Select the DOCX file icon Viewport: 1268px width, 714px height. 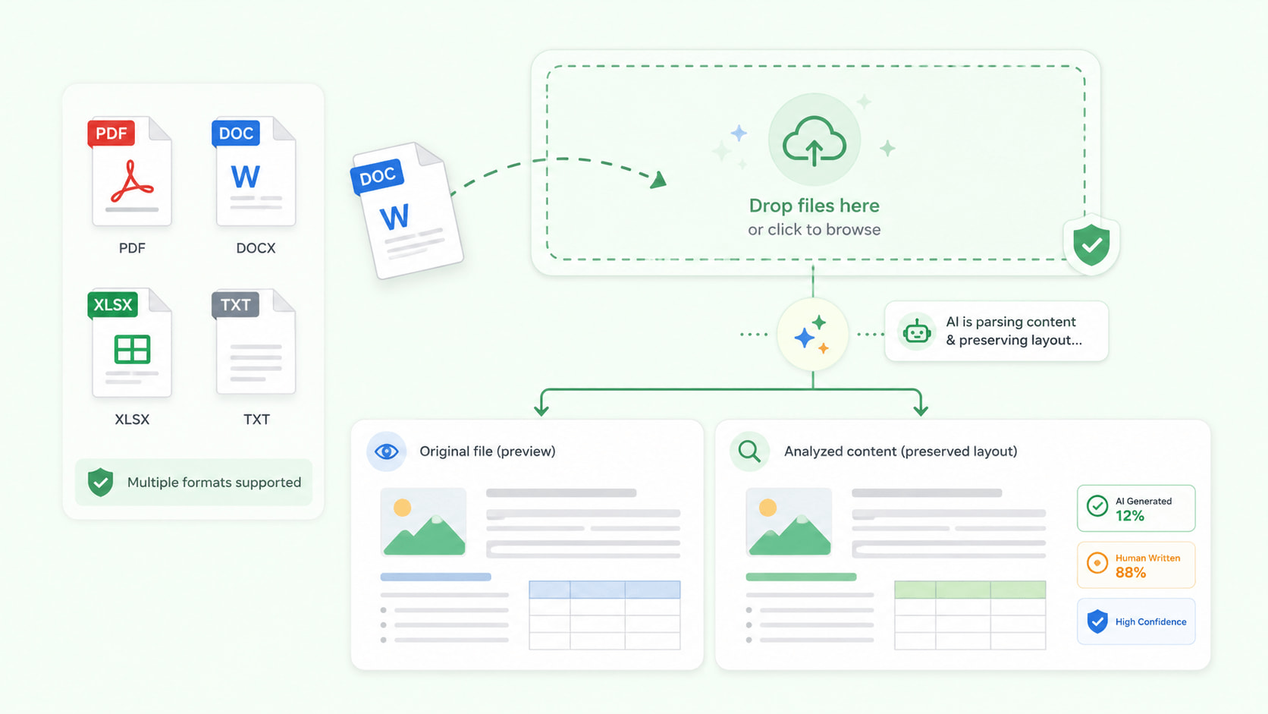click(254, 171)
